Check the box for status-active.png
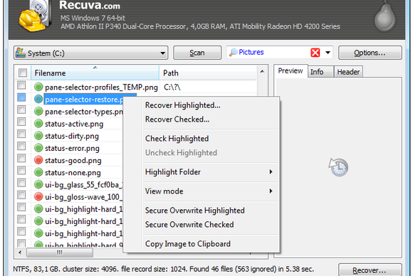Screen dimensions: 413x276 tap(21, 122)
